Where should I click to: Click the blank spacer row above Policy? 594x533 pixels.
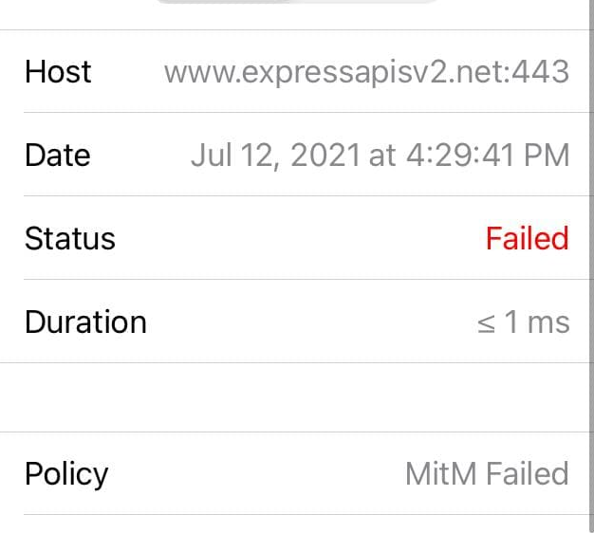[x=297, y=397]
